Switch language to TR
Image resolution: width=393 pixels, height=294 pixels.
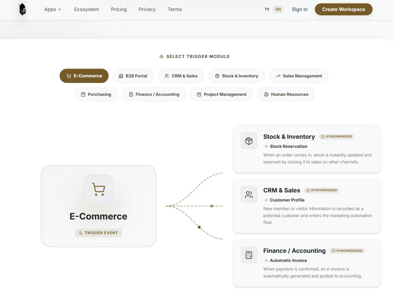pos(267,9)
